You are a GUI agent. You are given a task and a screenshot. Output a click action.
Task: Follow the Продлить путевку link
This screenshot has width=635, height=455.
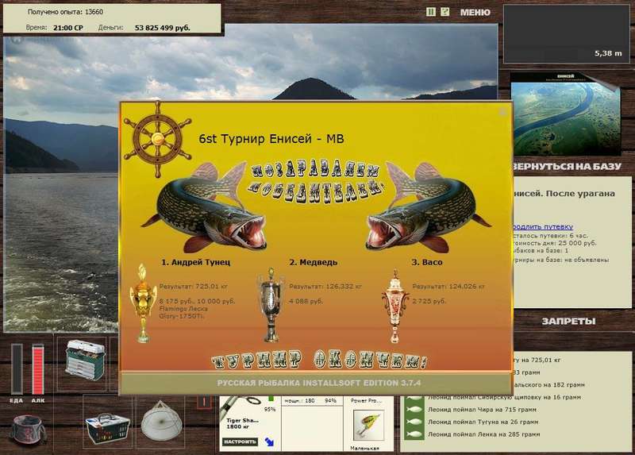click(543, 226)
